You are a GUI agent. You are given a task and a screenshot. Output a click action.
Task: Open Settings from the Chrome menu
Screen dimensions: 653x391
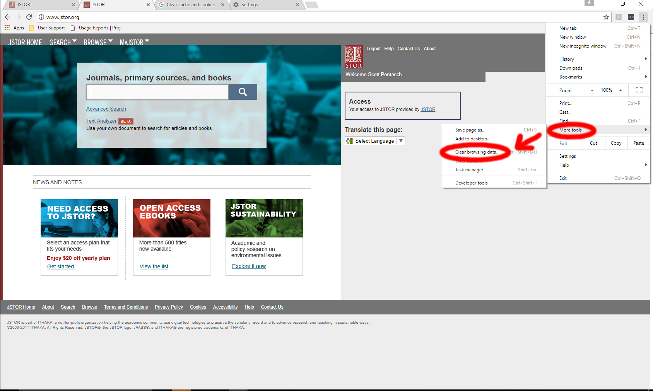598,156
